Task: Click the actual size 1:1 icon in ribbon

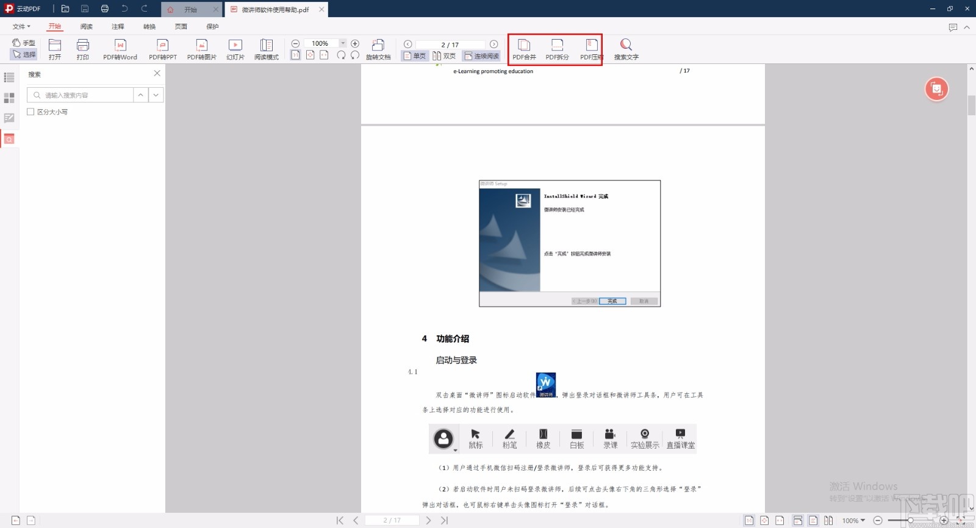Action: [x=295, y=55]
